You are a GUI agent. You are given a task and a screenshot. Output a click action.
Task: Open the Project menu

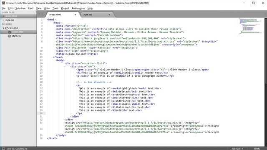pyautogui.click(x=65, y=8)
